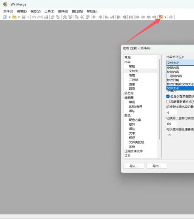Open the 视图(V) menu
The width and height of the screenshot is (194, 219).
pyautogui.click(x=36, y=11)
